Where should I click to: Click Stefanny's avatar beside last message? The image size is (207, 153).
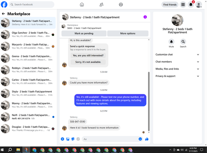[x=64, y=128]
